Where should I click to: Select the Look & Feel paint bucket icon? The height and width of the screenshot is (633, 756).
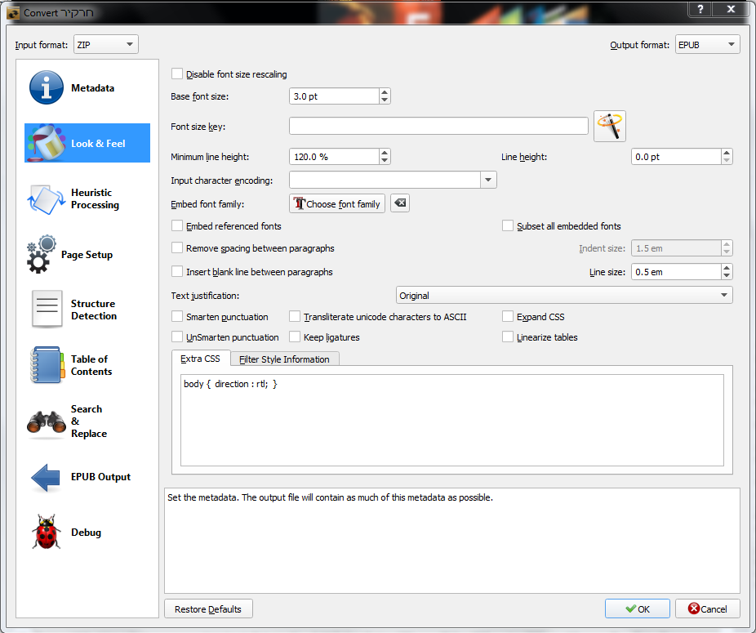[47, 143]
